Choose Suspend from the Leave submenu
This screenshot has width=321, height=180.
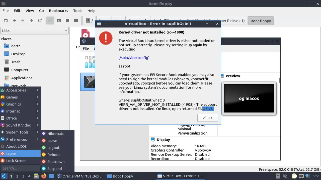57,169
